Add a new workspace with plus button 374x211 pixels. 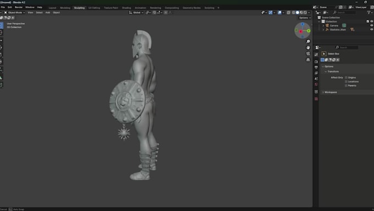click(x=218, y=8)
